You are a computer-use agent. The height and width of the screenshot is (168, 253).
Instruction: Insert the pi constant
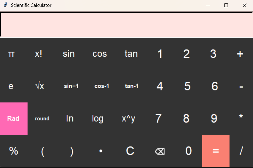pyautogui.click(x=11, y=54)
